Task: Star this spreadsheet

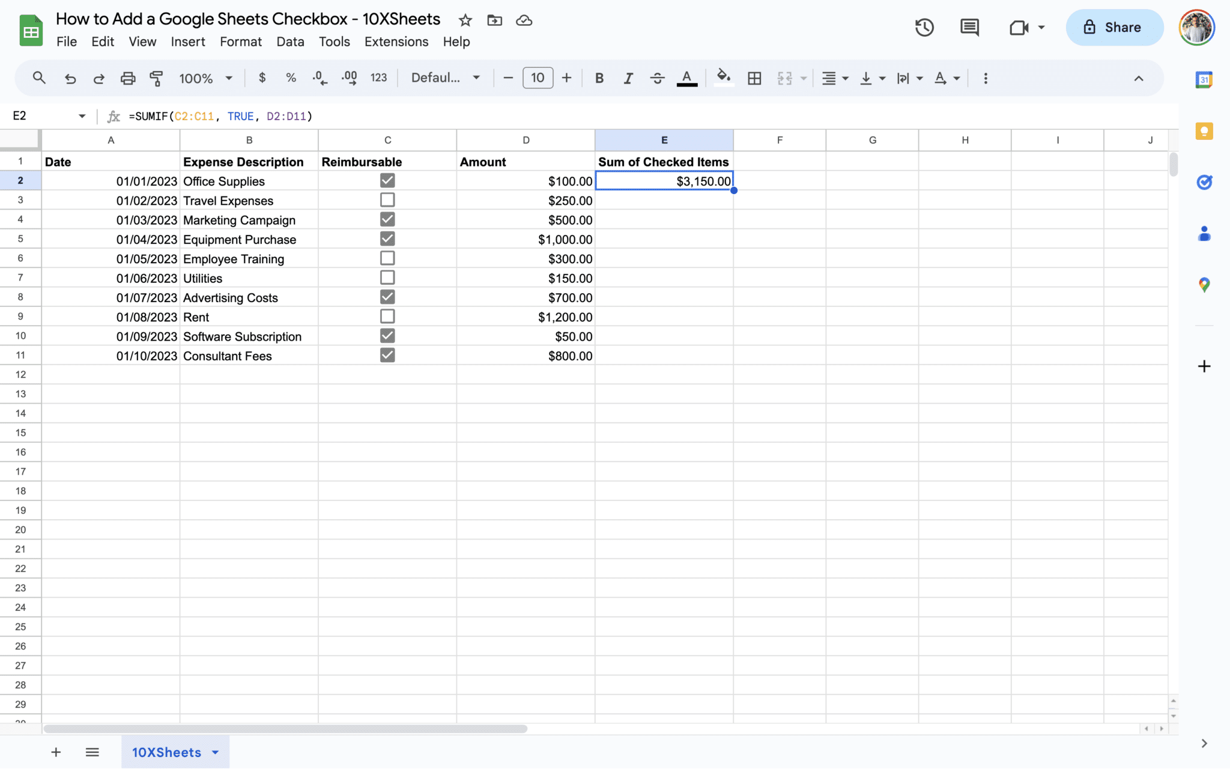Action: (465, 20)
